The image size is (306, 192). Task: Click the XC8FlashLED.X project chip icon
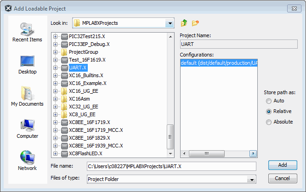pos(64,153)
